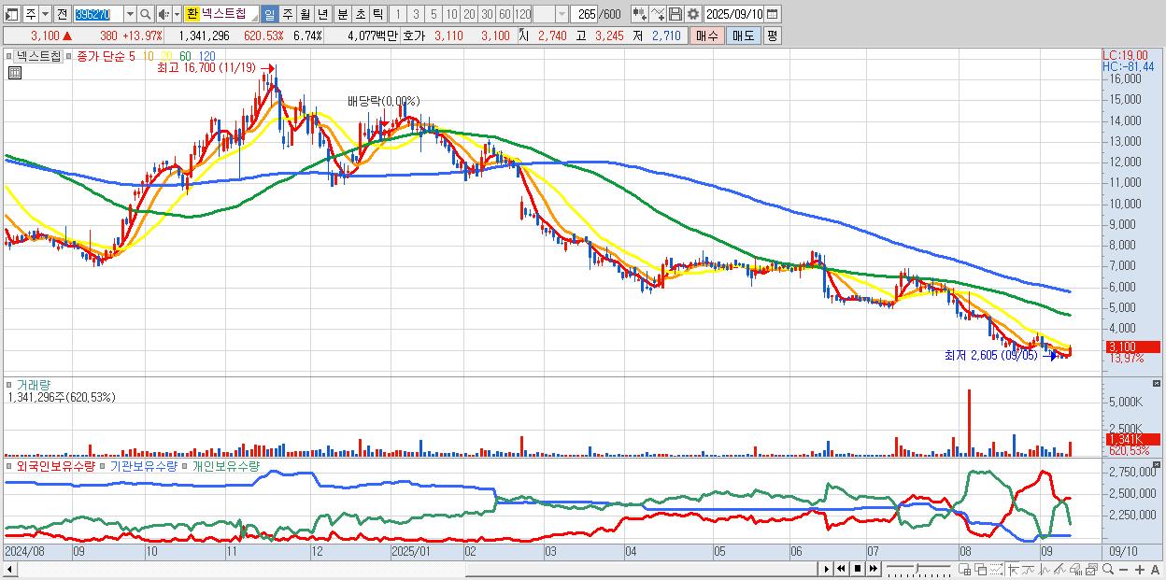Click the horizontal scrollbar below the chart
Image resolution: width=1166 pixels, height=580 pixels.
click(411, 569)
